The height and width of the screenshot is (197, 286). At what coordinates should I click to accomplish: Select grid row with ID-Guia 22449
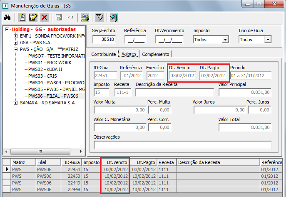click(x=142, y=183)
